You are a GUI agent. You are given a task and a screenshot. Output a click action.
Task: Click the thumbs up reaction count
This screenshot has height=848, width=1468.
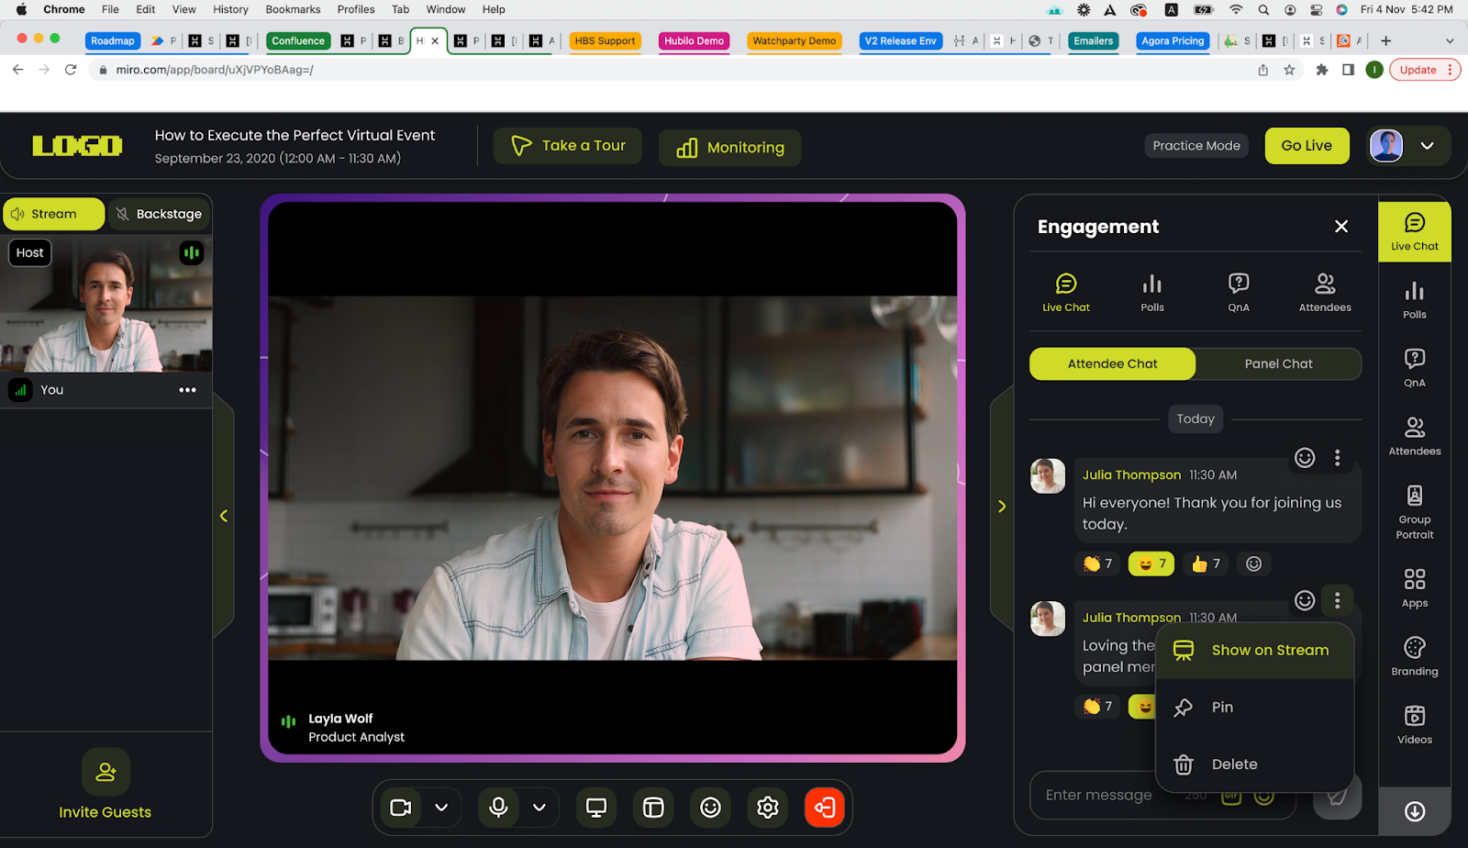[x=1206, y=563]
